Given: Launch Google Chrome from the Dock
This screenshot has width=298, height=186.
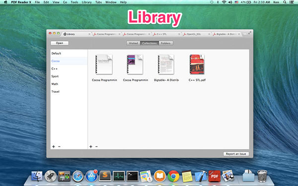Looking at the screenshot, I should pyautogui.click(x=173, y=176).
